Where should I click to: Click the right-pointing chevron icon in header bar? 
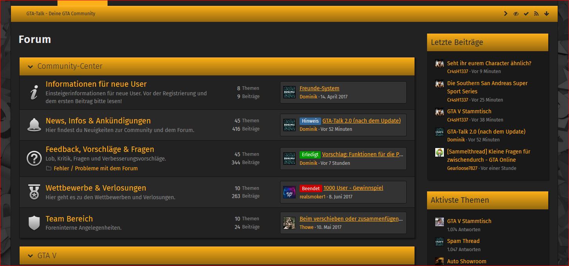506,14
